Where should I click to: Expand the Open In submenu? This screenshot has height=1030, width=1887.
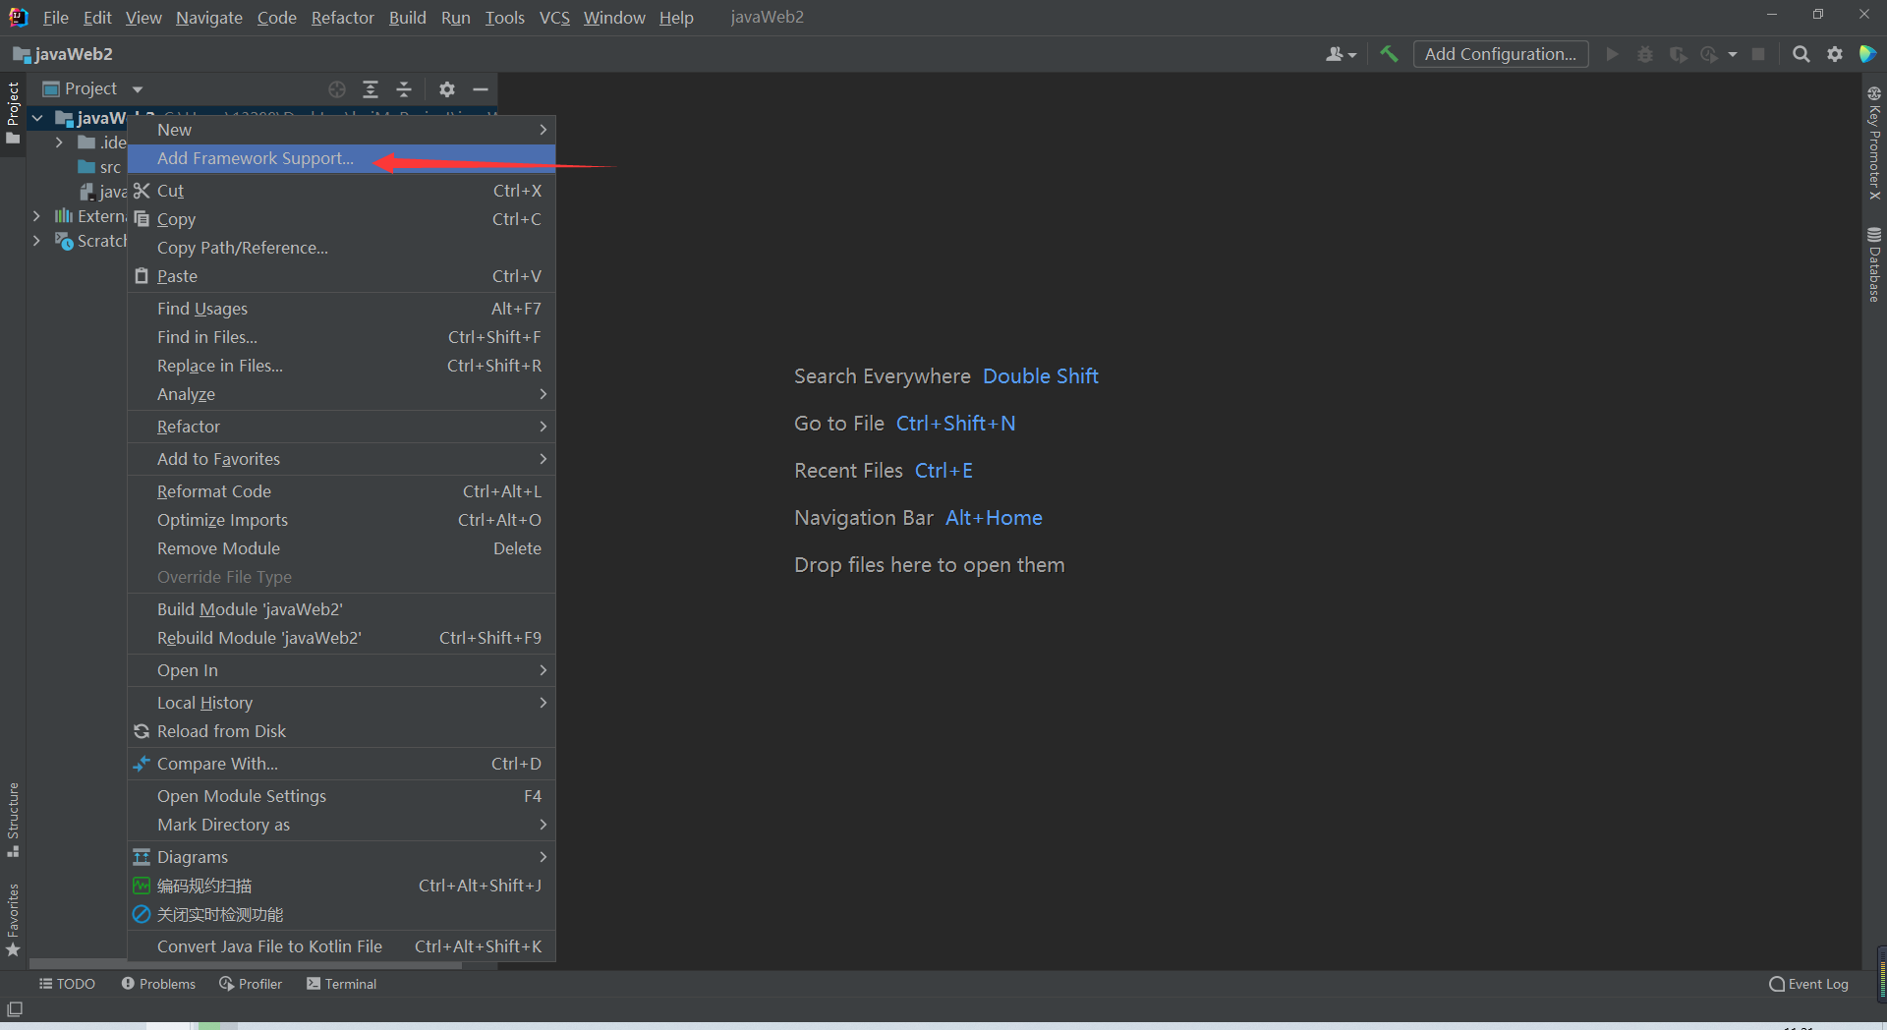click(342, 670)
